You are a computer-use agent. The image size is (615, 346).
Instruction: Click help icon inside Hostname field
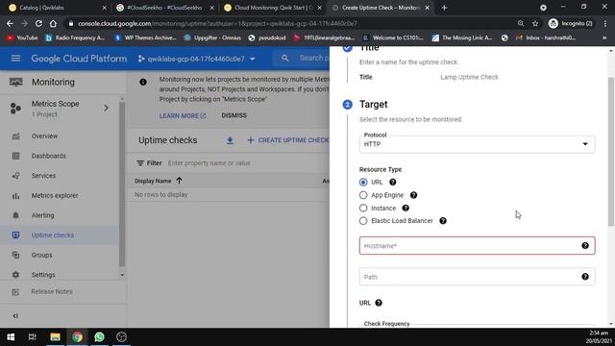click(585, 246)
